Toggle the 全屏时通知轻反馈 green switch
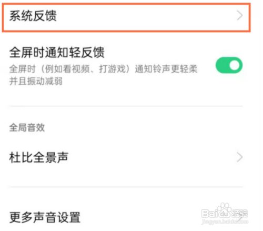The height and width of the screenshot is (231, 263). point(229,65)
